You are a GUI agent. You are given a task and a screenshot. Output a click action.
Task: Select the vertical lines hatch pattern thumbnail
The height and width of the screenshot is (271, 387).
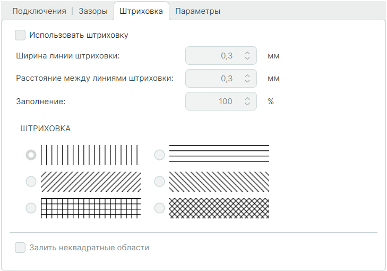[x=90, y=155]
